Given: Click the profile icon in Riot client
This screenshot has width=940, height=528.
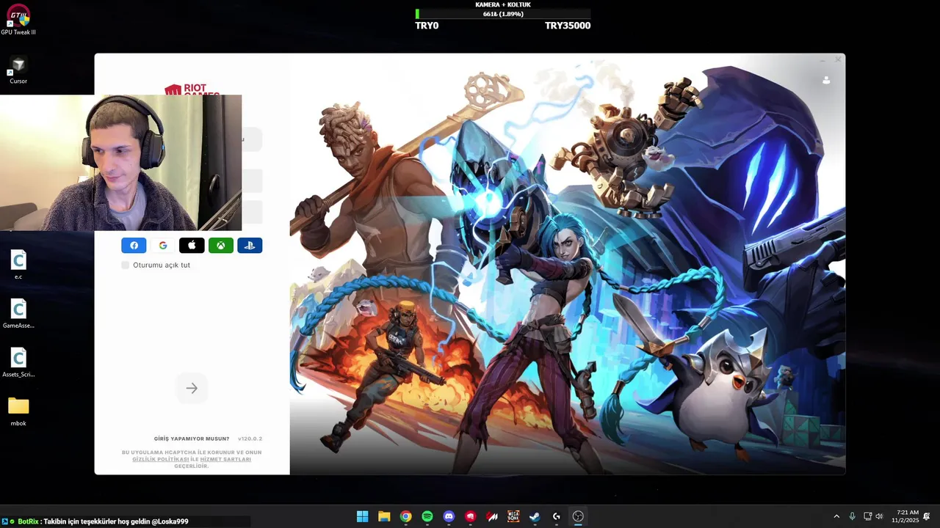Looking at the screenshot, I should pyautogui.click(x=826, y=80).
